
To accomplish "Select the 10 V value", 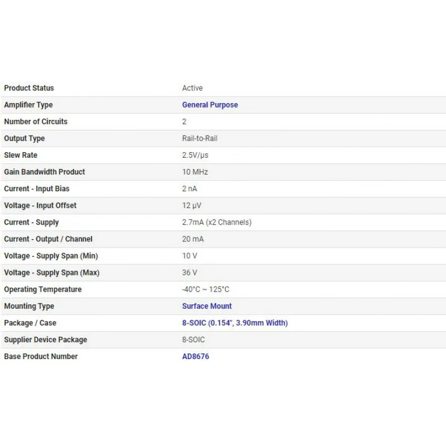I will coord(190,256).
